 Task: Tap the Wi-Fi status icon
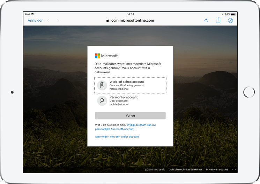coord(32,14)
